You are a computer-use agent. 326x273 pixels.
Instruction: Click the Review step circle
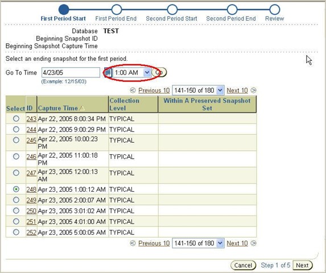[x=274, y=10]
